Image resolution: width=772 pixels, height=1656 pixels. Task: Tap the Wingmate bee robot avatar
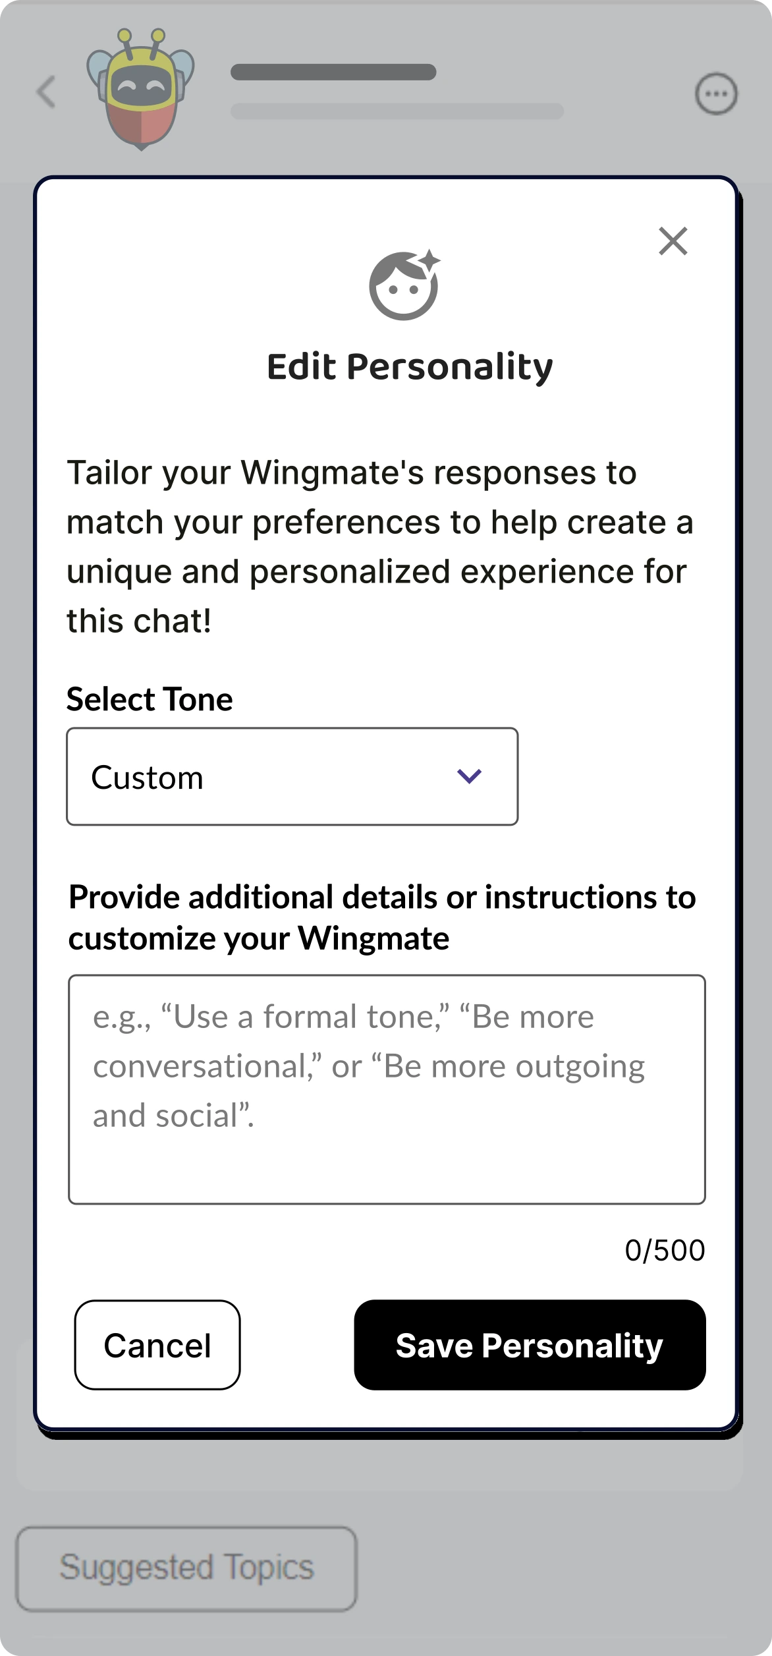140,90
